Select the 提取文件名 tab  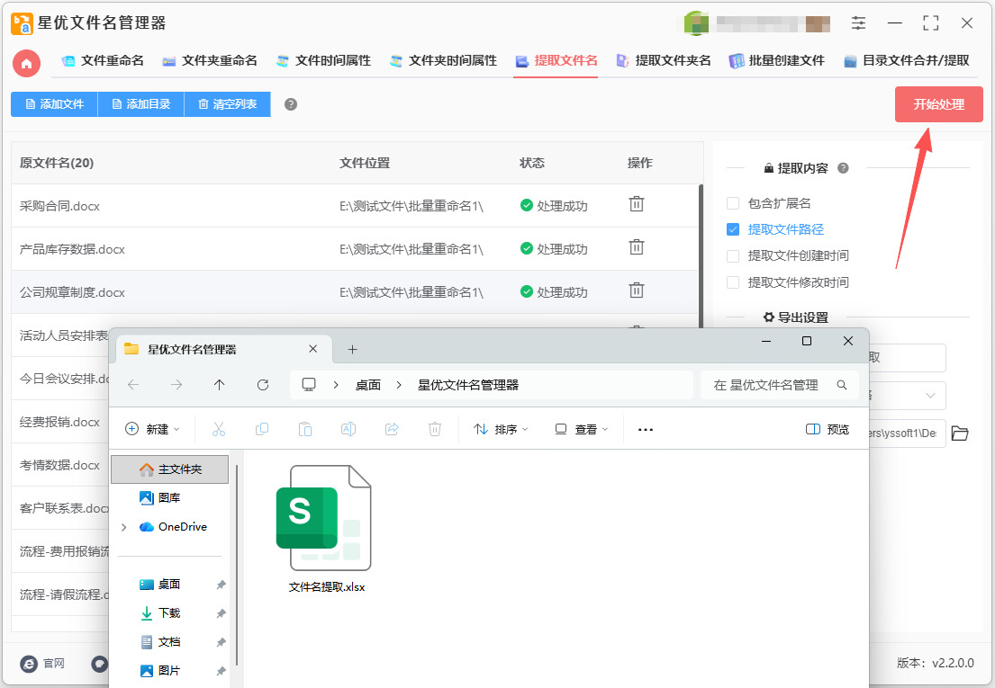(x=556, y=61)
